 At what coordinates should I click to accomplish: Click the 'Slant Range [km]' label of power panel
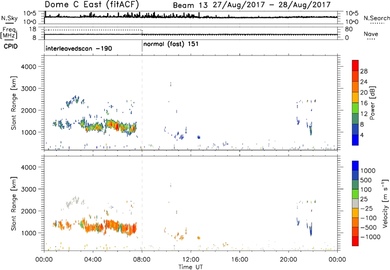click(14, 103)
